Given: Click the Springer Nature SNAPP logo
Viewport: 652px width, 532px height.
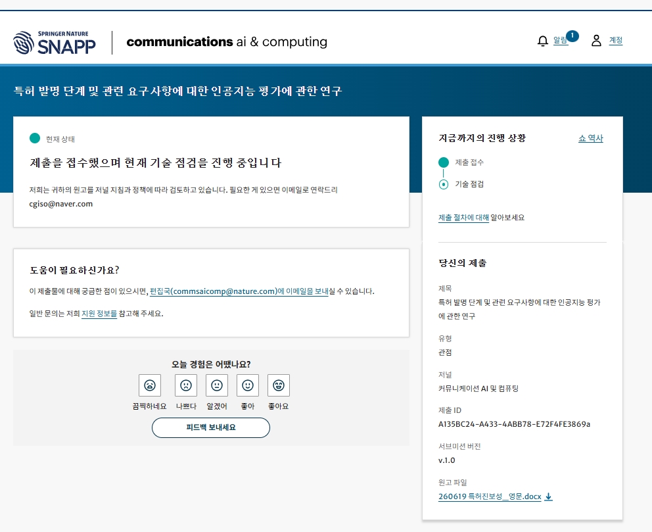Looking at the screenshot, I should coord(55,42).
